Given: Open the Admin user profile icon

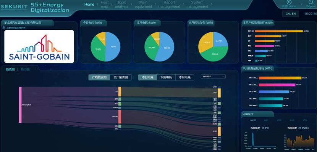Looking at the screenshot, I should coord(289,2).
